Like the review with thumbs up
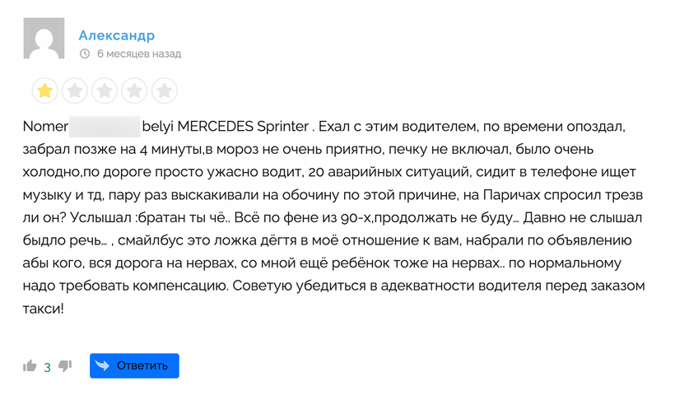675x400 pixels. [x=30, y=365]
